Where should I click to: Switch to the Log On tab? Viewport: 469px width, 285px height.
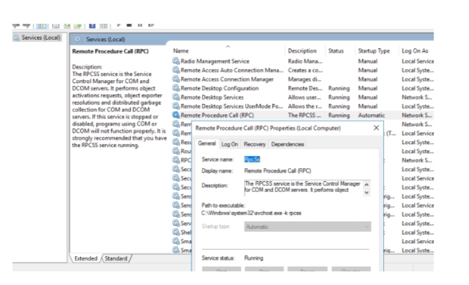(x=229, y=144)
